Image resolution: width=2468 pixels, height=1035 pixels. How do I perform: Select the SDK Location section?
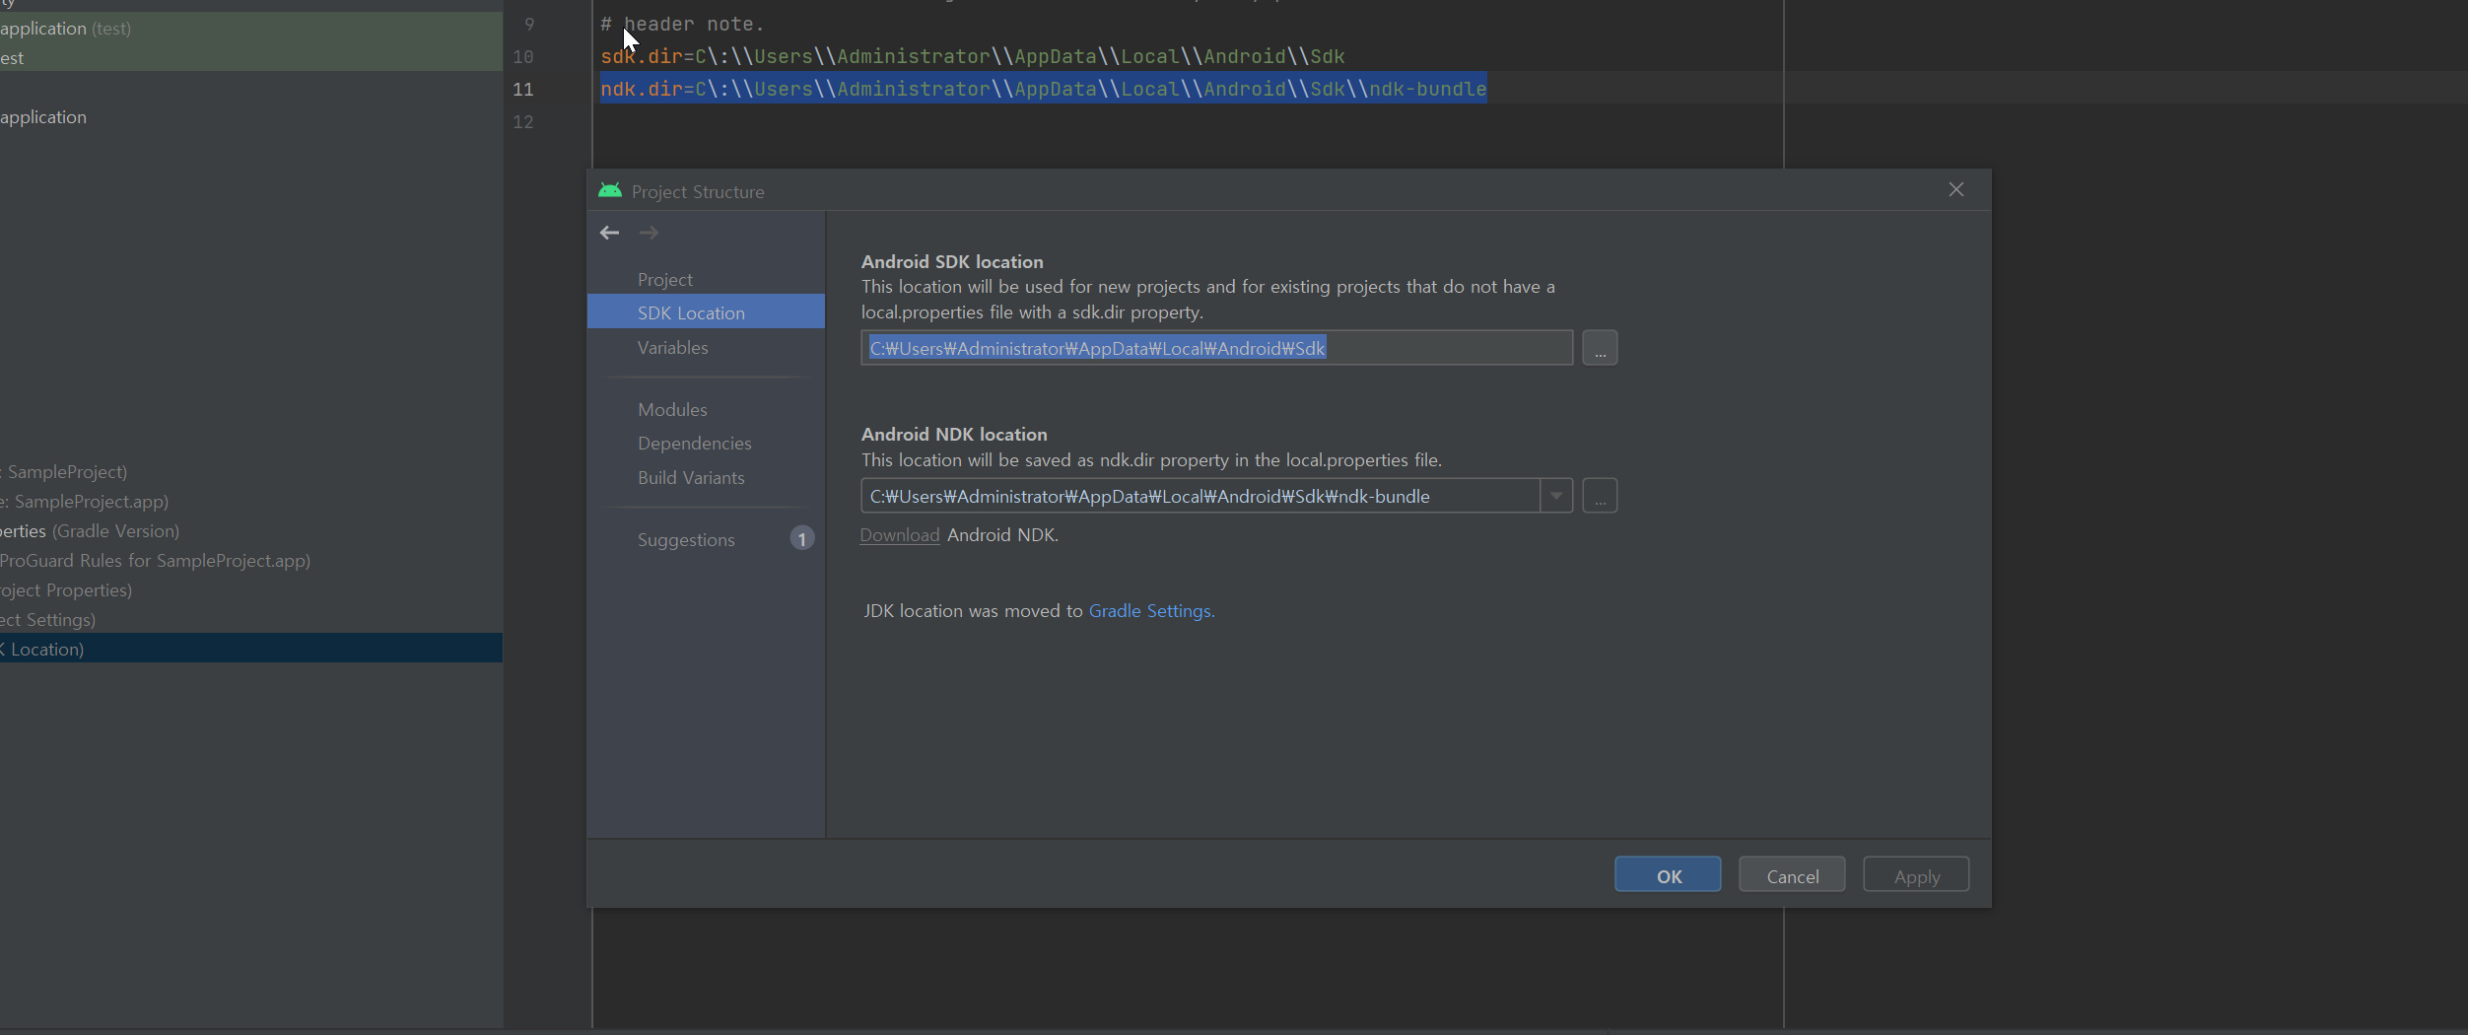tap(706, 311)
